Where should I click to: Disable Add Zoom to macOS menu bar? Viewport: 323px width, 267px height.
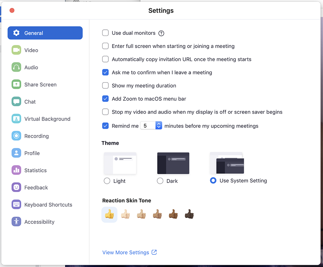[x=106, y=99]
